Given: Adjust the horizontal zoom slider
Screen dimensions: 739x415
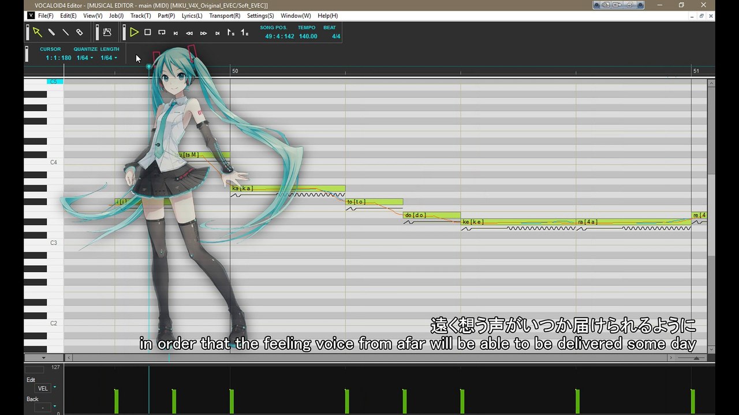Looking at the screenshot, I should (696, 358).
